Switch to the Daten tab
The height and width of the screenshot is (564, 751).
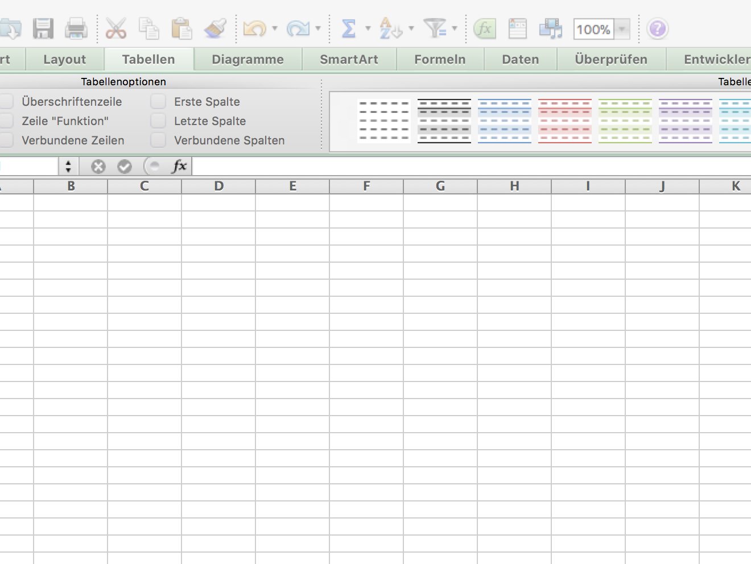[521, 60]
